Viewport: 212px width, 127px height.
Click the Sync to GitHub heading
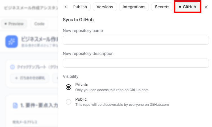78,20
